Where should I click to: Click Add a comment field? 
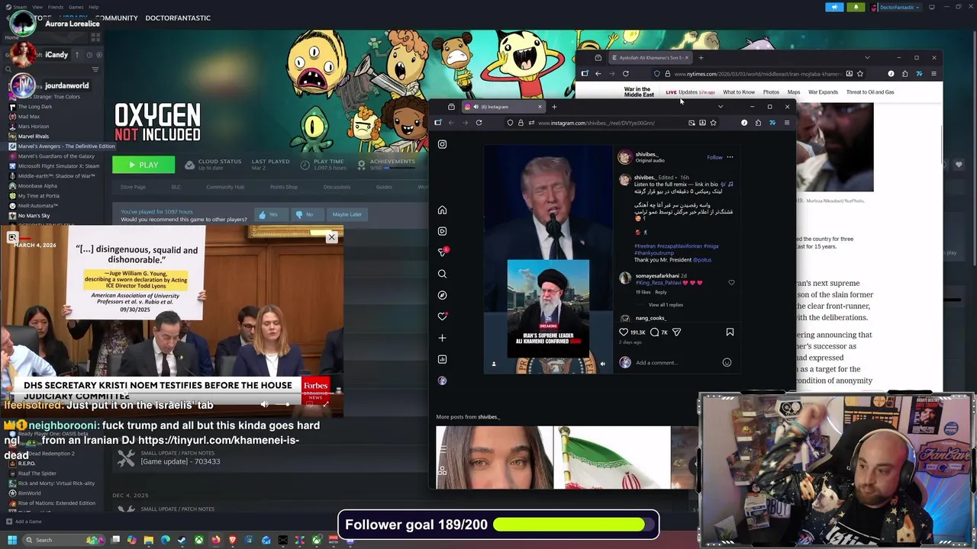(676, 362)
